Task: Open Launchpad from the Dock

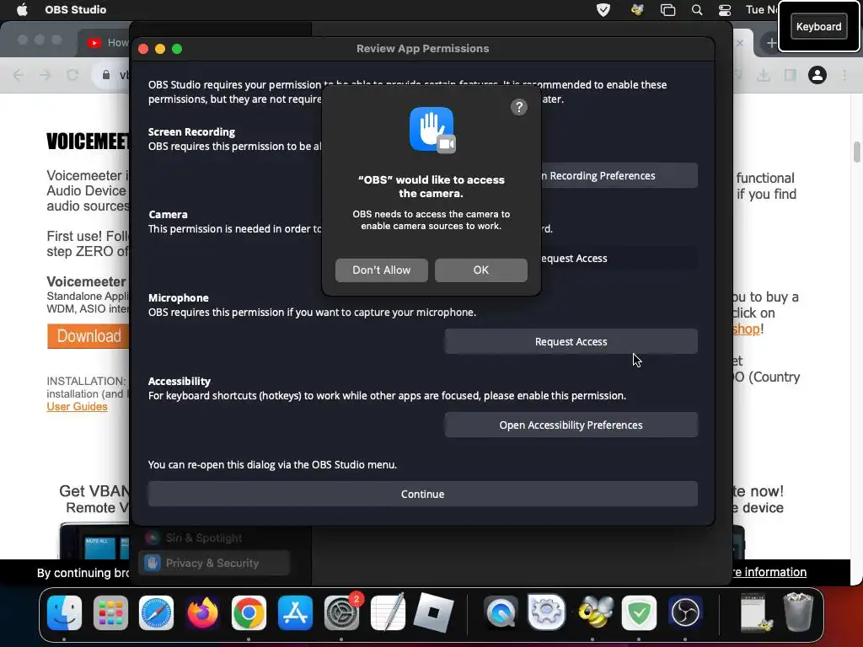Action: click(x=110, y=612)
